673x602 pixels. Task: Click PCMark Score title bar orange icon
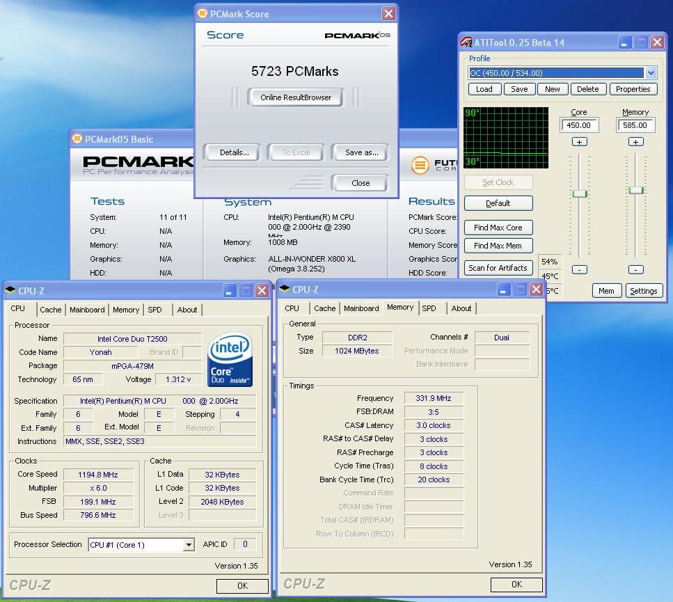click(x=202, y=13)
